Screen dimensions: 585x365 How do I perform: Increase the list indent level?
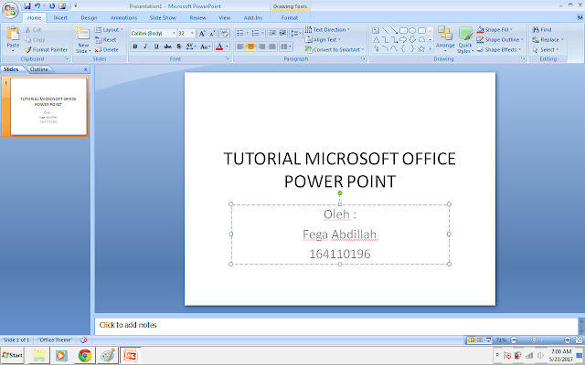(x=282, y=33)
